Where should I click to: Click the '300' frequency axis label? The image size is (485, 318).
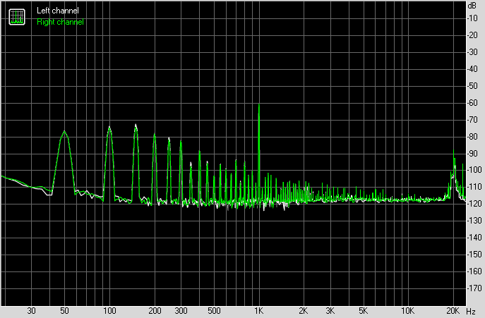tap(181, 311)
